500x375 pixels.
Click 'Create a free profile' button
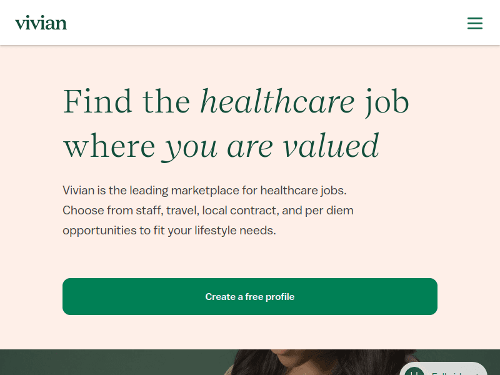250,296
